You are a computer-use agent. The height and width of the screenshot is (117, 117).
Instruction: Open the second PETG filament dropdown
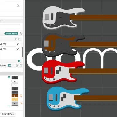tap(8, 49)
